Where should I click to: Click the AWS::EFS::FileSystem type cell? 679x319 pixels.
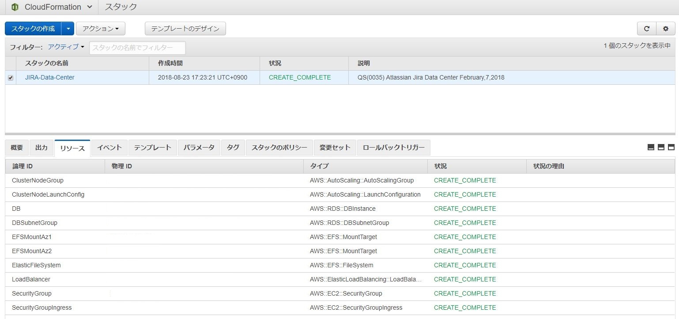[341, 265]
